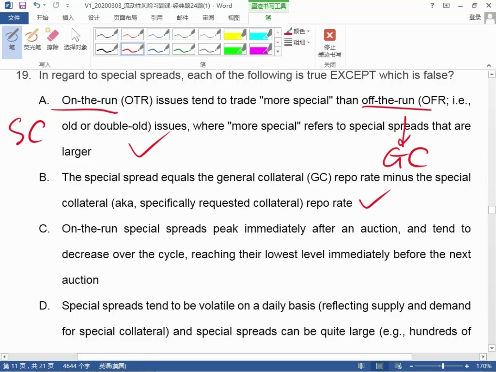Switch to the 插入 tab
The height and width of the screenshot is (372, 496).
point(68,18)
